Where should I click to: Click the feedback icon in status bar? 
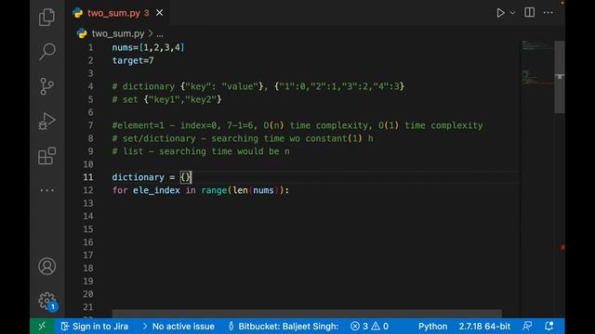click(x=527, y=326)
